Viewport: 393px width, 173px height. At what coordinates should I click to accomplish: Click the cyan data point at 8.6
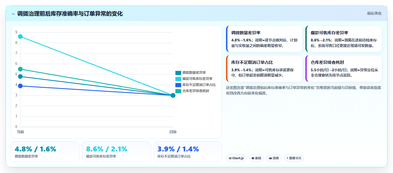point(20,36)
